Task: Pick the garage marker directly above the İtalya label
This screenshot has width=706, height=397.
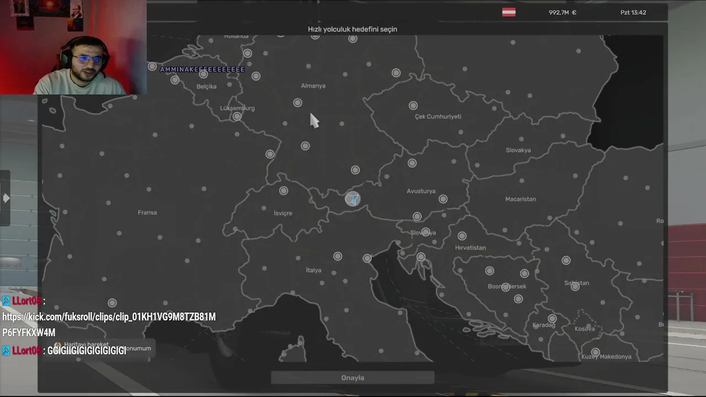Action: click(x=338, y=256)
